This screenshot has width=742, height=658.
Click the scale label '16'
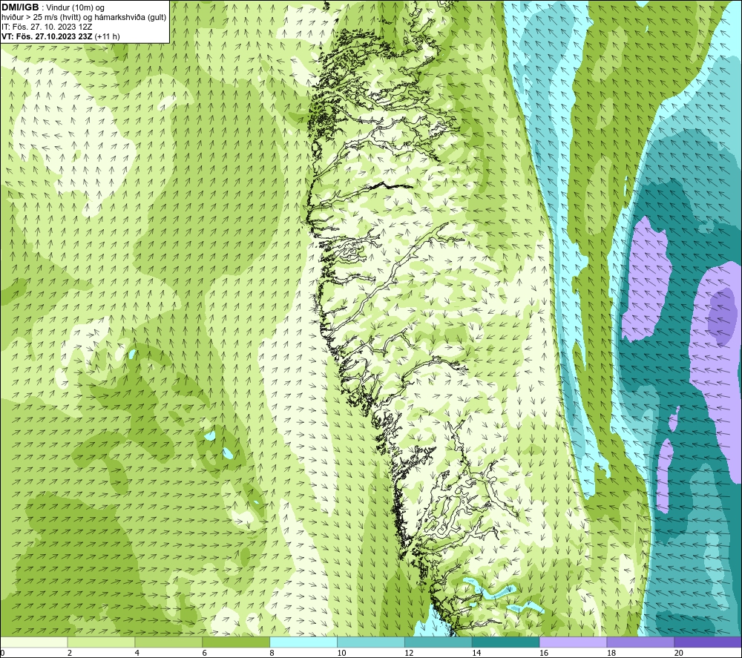tap(544, 653)
